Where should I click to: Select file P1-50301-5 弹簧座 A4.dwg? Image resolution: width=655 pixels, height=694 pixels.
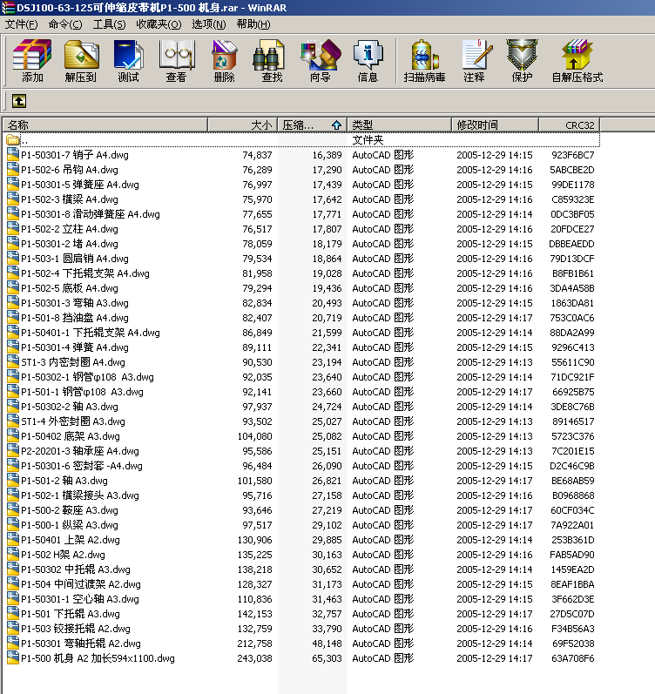80,185
